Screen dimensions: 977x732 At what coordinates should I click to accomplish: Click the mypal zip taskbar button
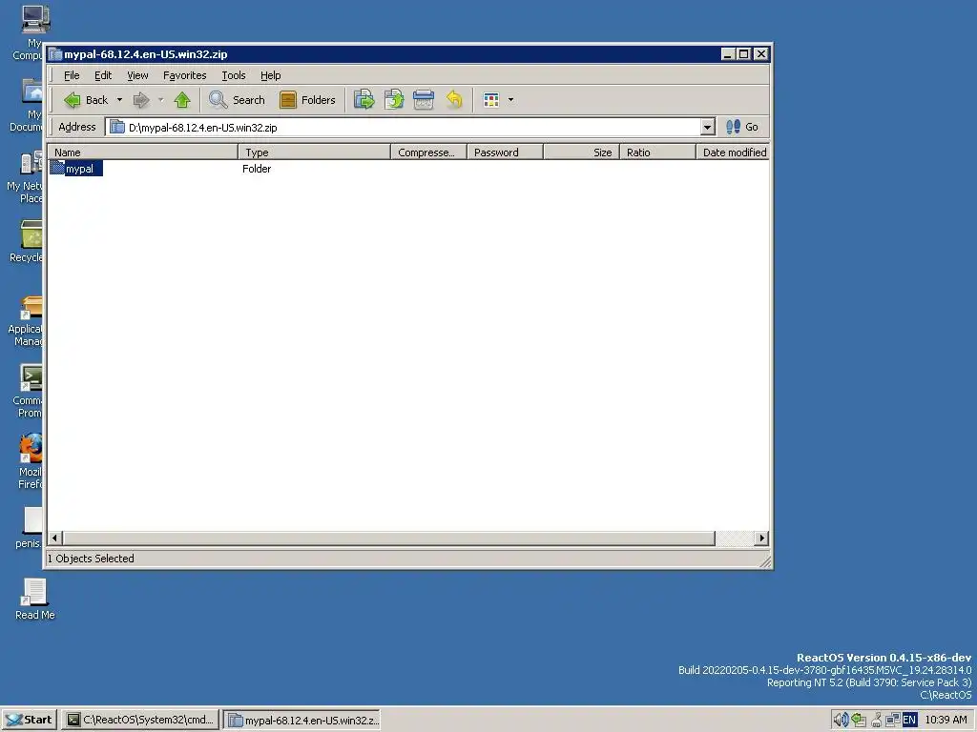tap(302, 721)
